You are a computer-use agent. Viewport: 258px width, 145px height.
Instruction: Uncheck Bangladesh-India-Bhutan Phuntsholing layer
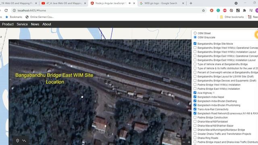[x=195, y=105]
